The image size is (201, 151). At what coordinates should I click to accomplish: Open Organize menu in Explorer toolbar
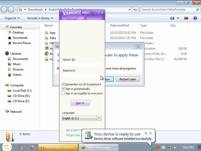[12, 18]
